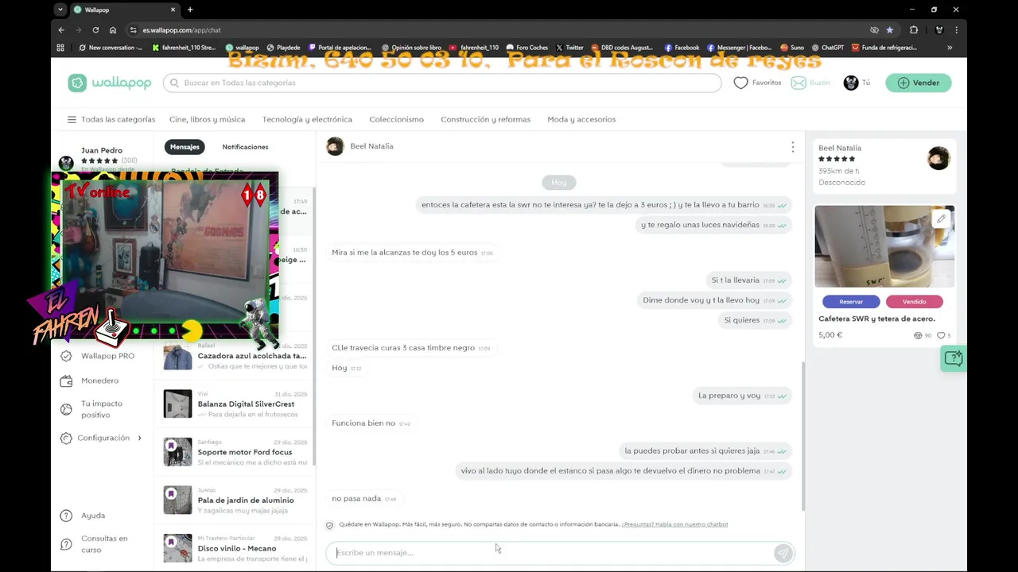This screenshot has height=572, width=1018.
Task: Click the Vender button
Action: (919, 83)
